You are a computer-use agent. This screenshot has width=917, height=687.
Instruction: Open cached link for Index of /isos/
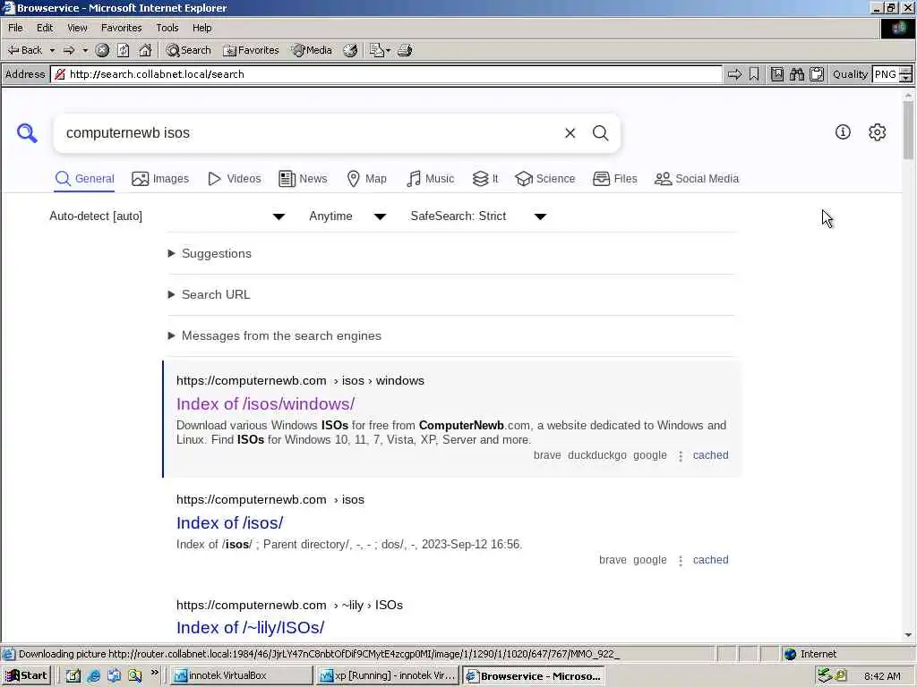[710, 560]
